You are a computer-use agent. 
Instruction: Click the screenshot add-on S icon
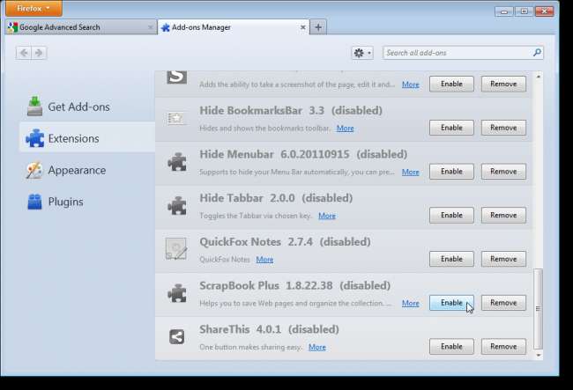pos(177,77)
